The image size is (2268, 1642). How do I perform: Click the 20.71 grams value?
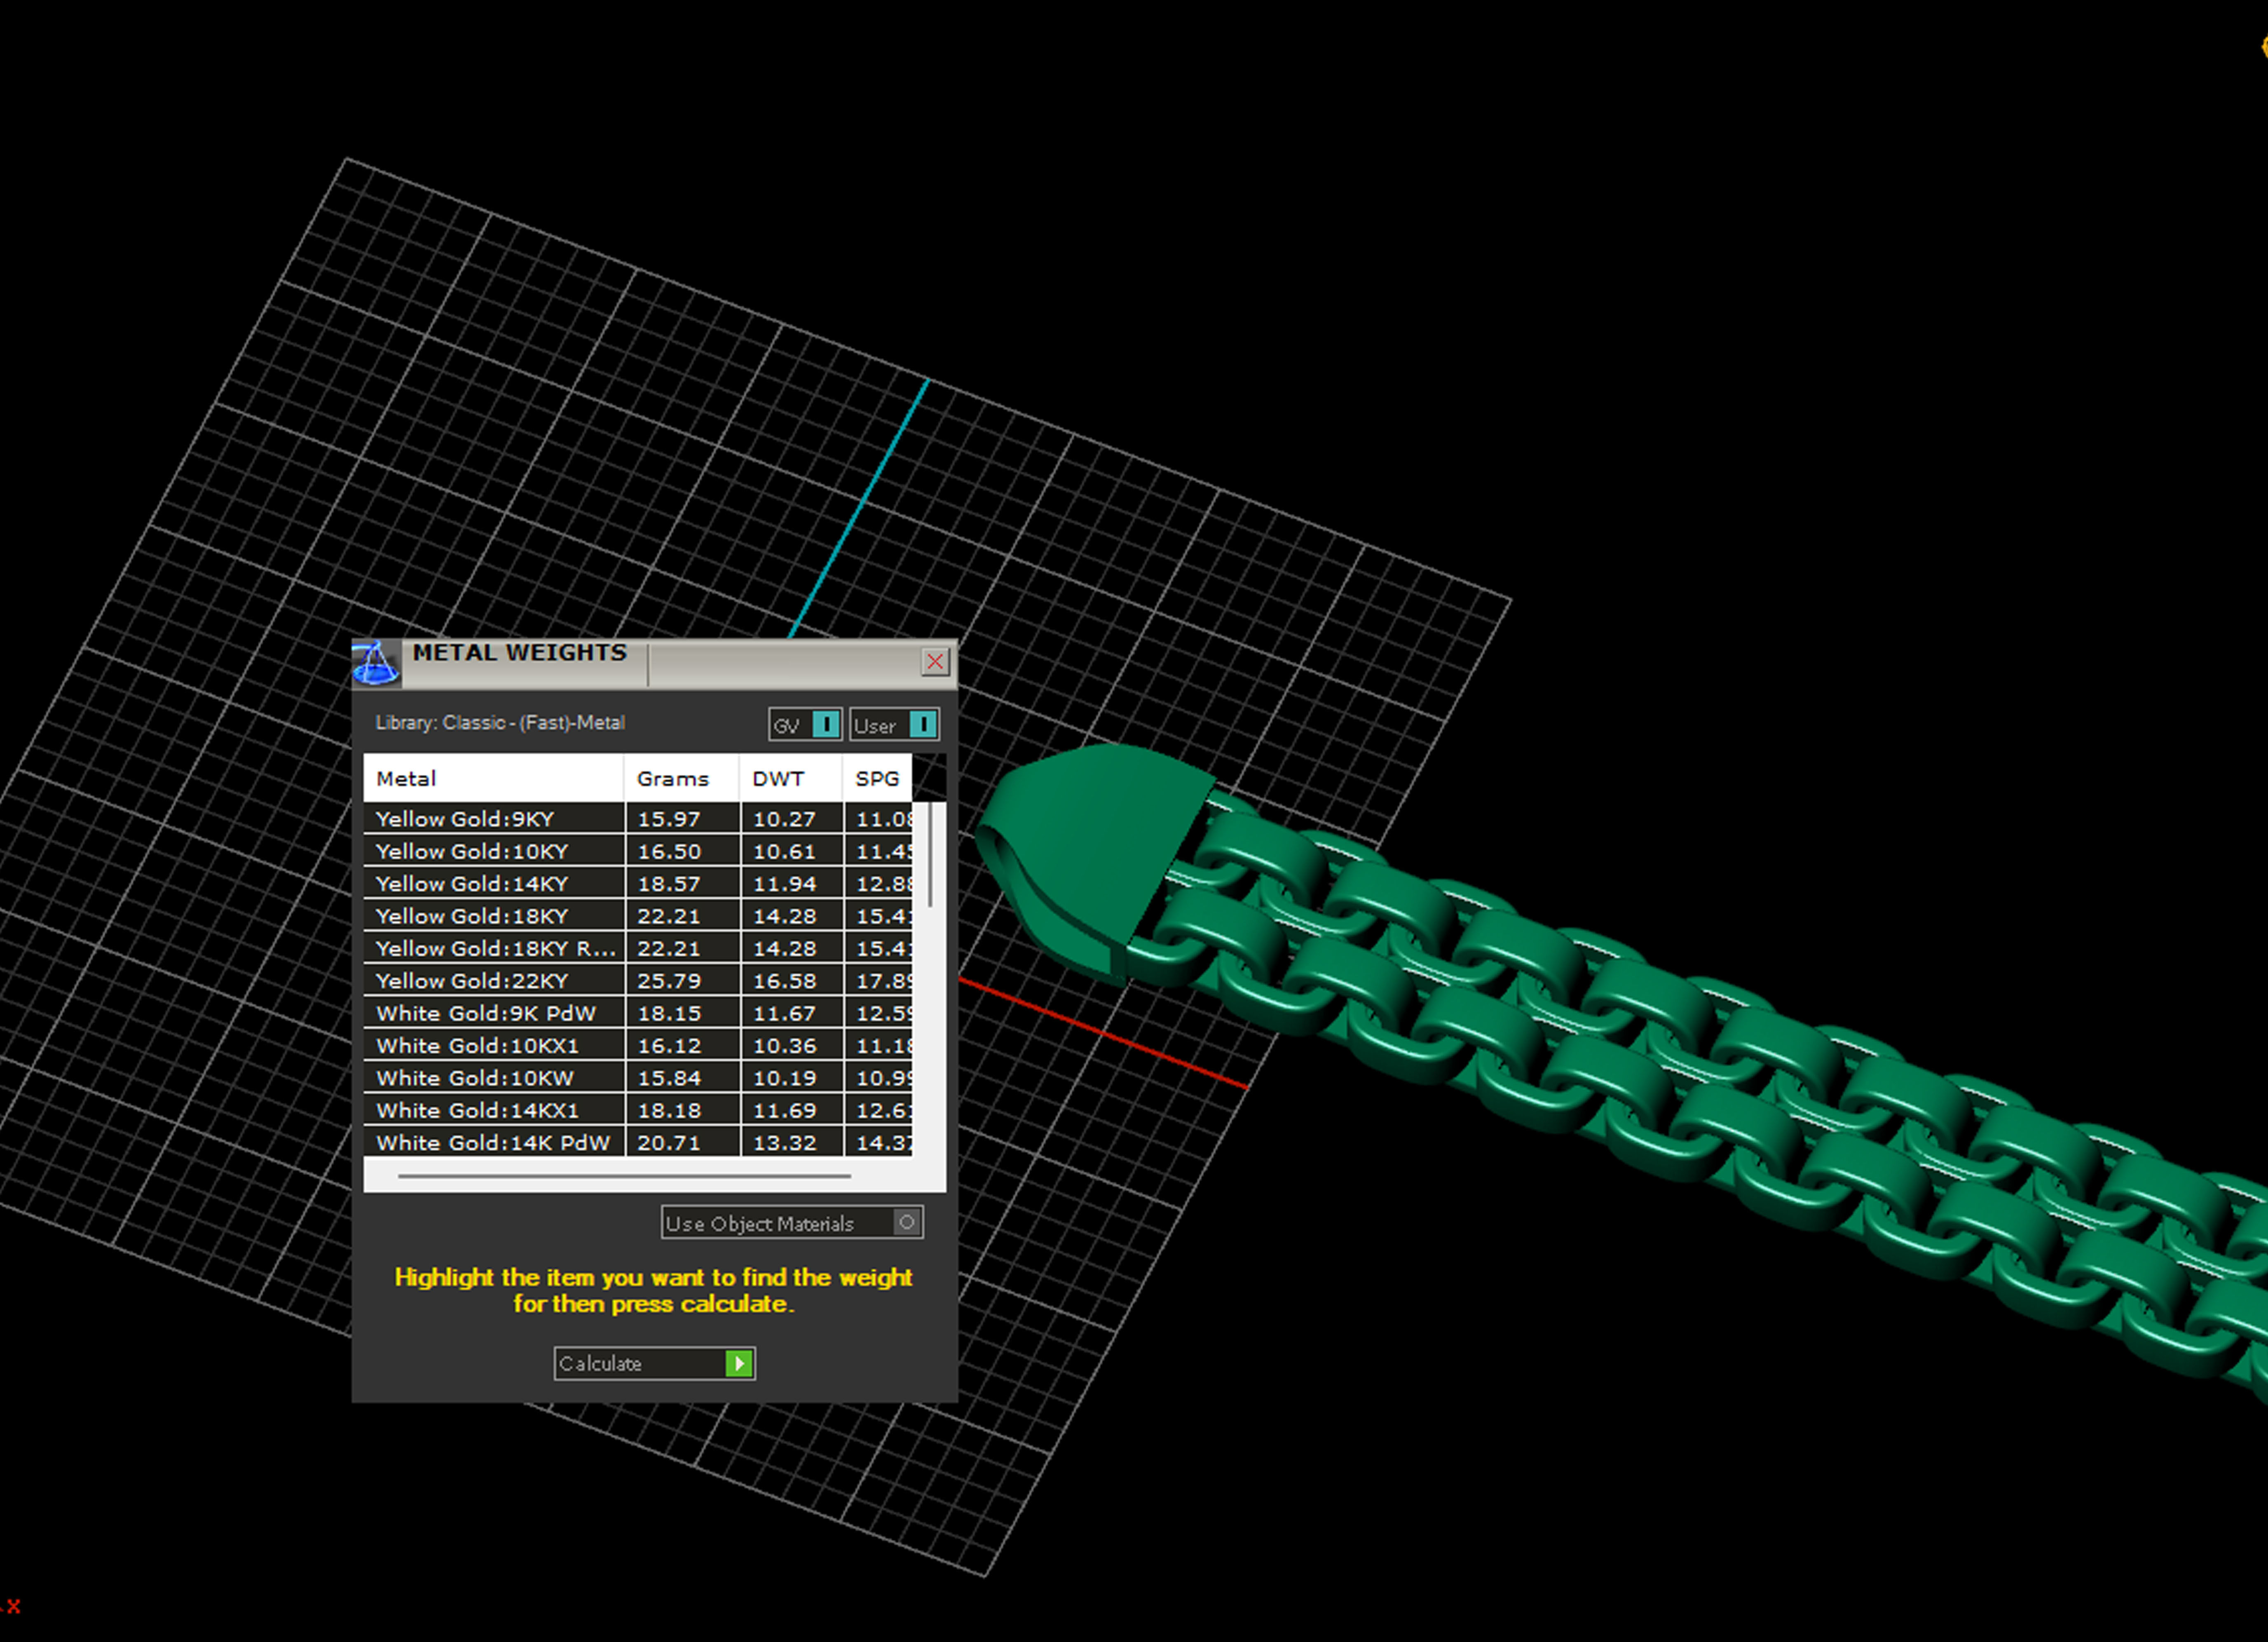point(669,1143)
